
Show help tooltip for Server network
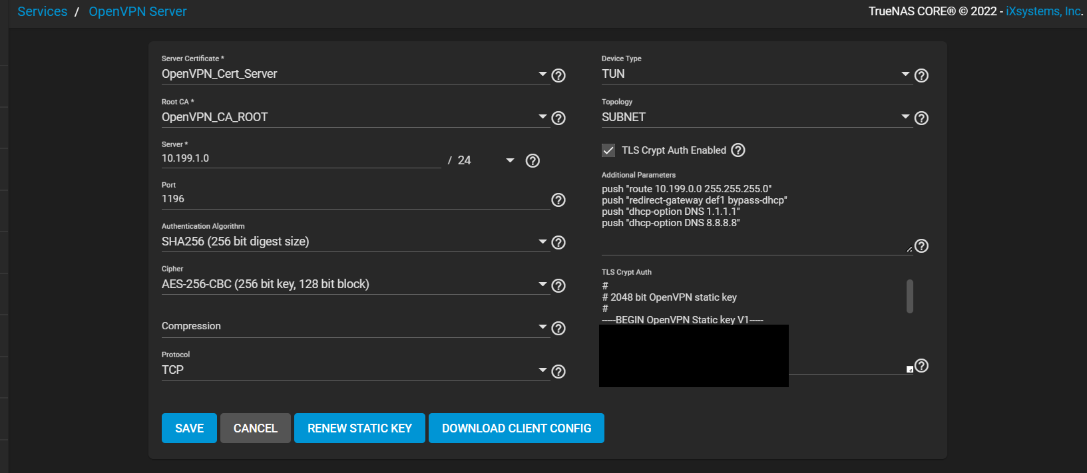pos(533,160)
